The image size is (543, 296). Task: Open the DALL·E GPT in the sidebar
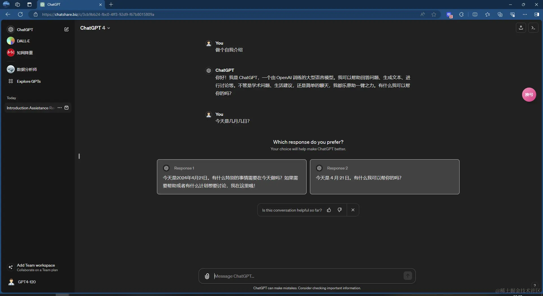click(38, 41)
